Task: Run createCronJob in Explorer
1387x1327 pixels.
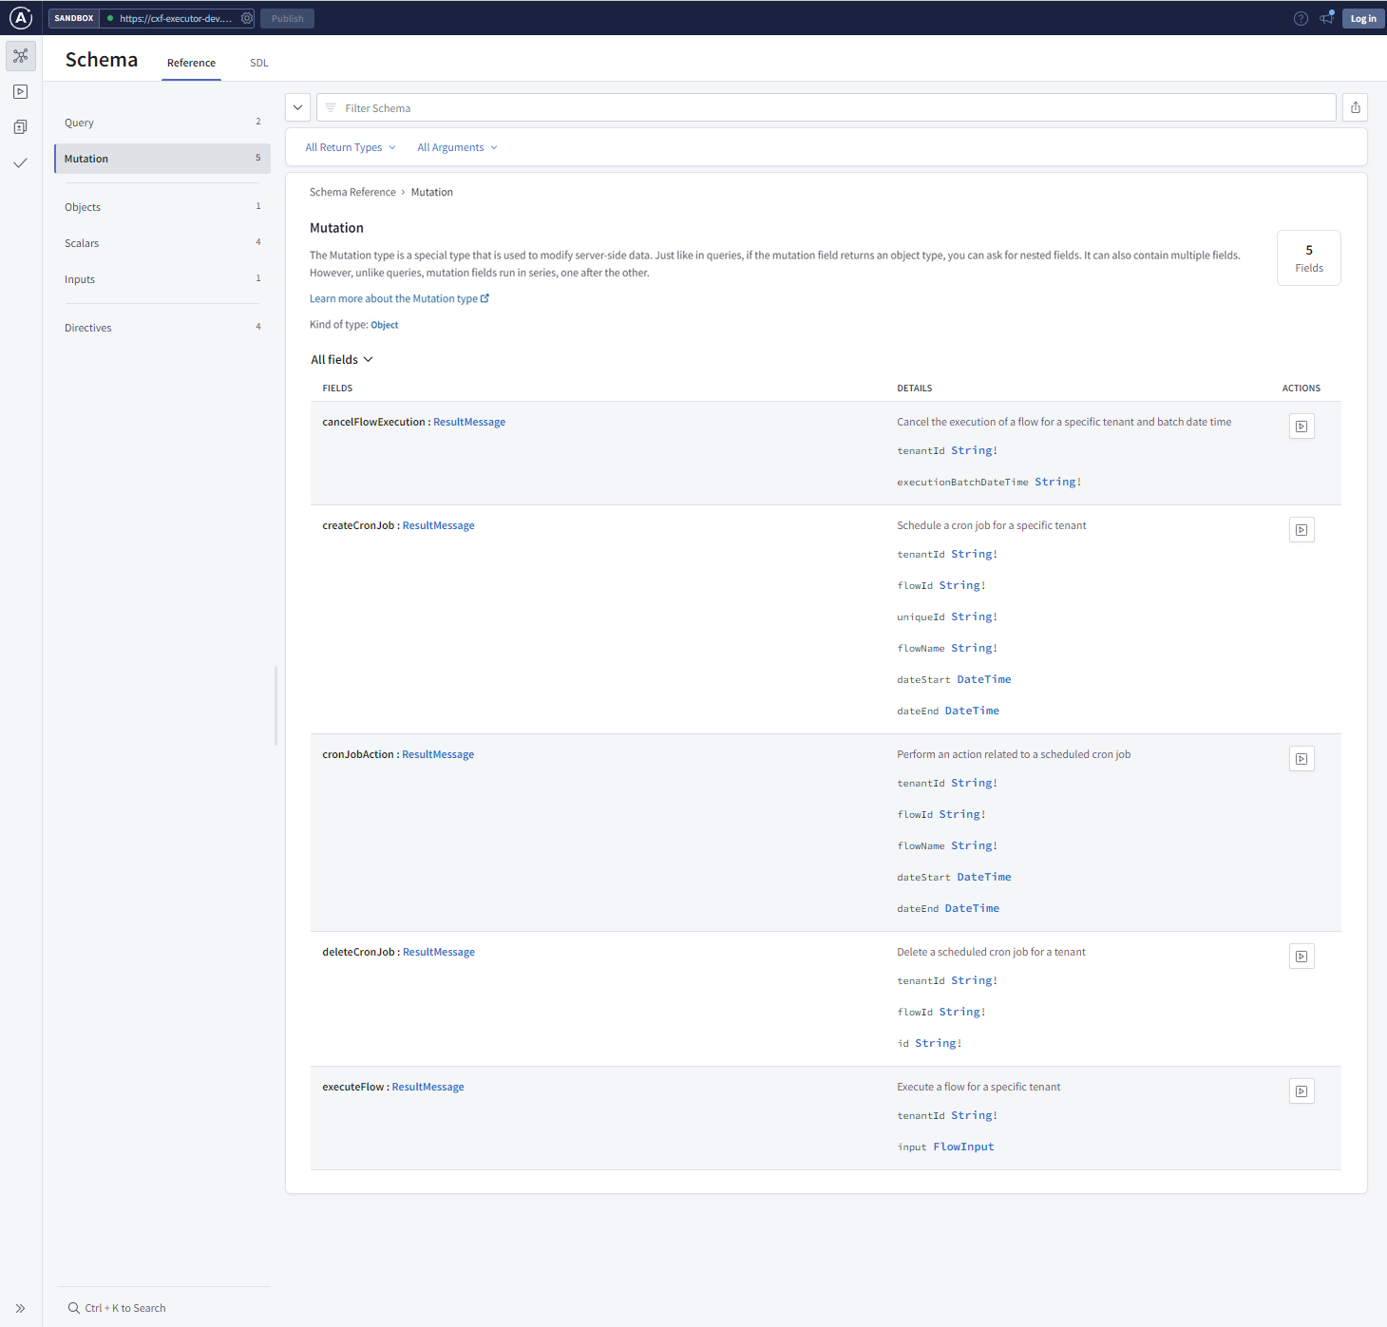Action: [1301, 530]
